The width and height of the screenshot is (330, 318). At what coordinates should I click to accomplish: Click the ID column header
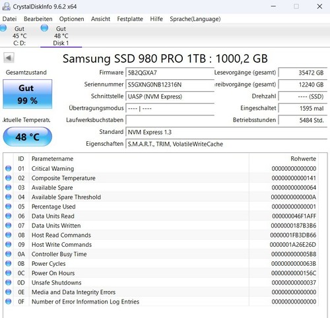pyautogui.click(x=21, y=159)
